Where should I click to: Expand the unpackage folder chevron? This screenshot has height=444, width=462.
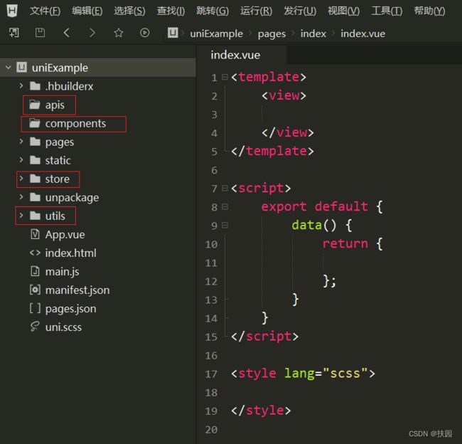pos(21,197)
